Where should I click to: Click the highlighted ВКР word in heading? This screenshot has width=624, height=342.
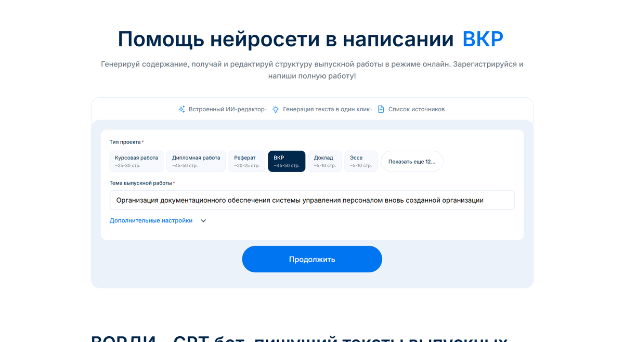(483, 38)
